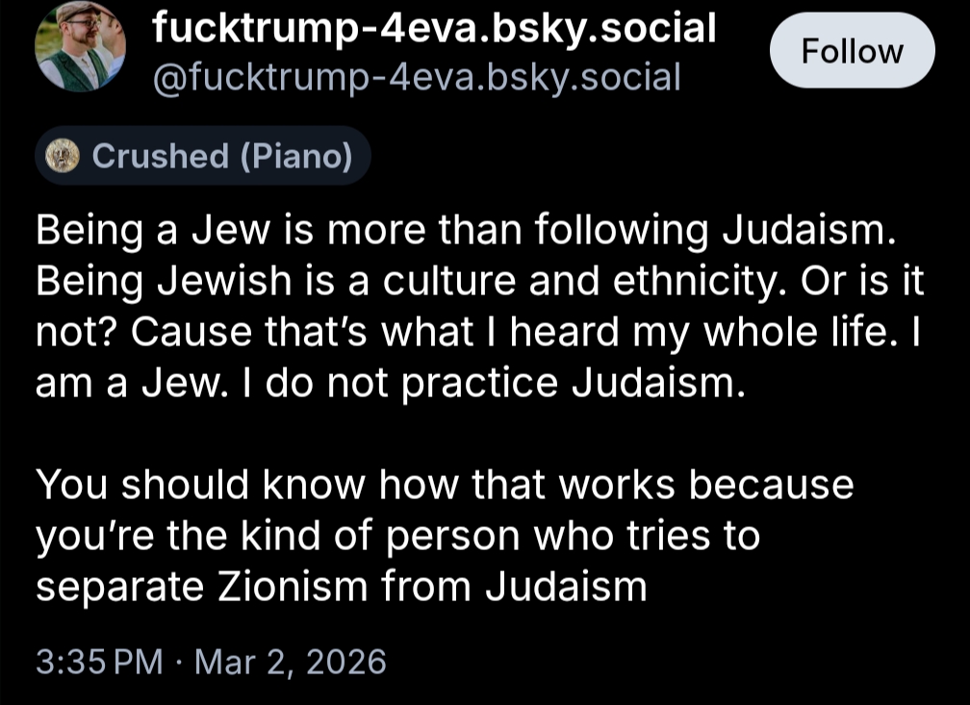Open the "Crushed (Piano)" badge label
970x705 pixels.
[222, 156]
